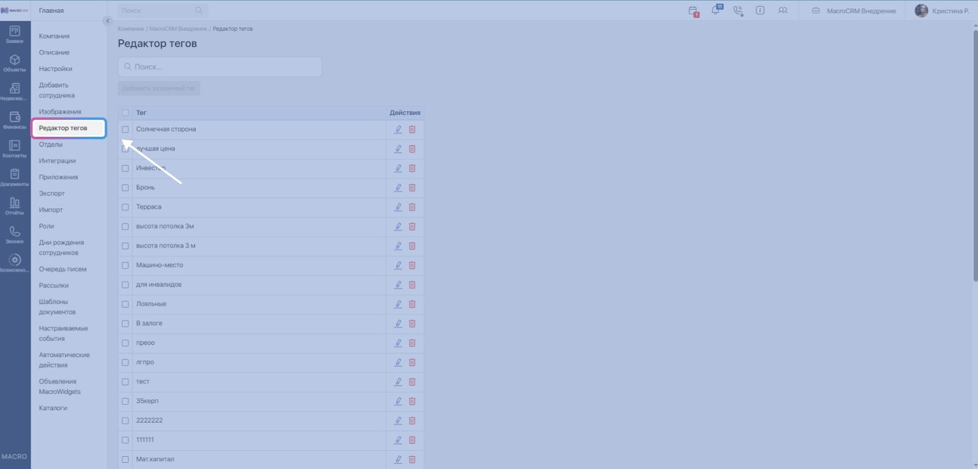Open the calendar icon in top bar
This screenshot has height=469, width=978.
pos(693,10)
